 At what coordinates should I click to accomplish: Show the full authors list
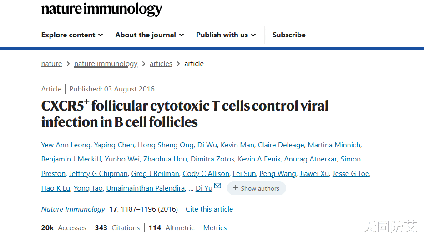[256, 188]
